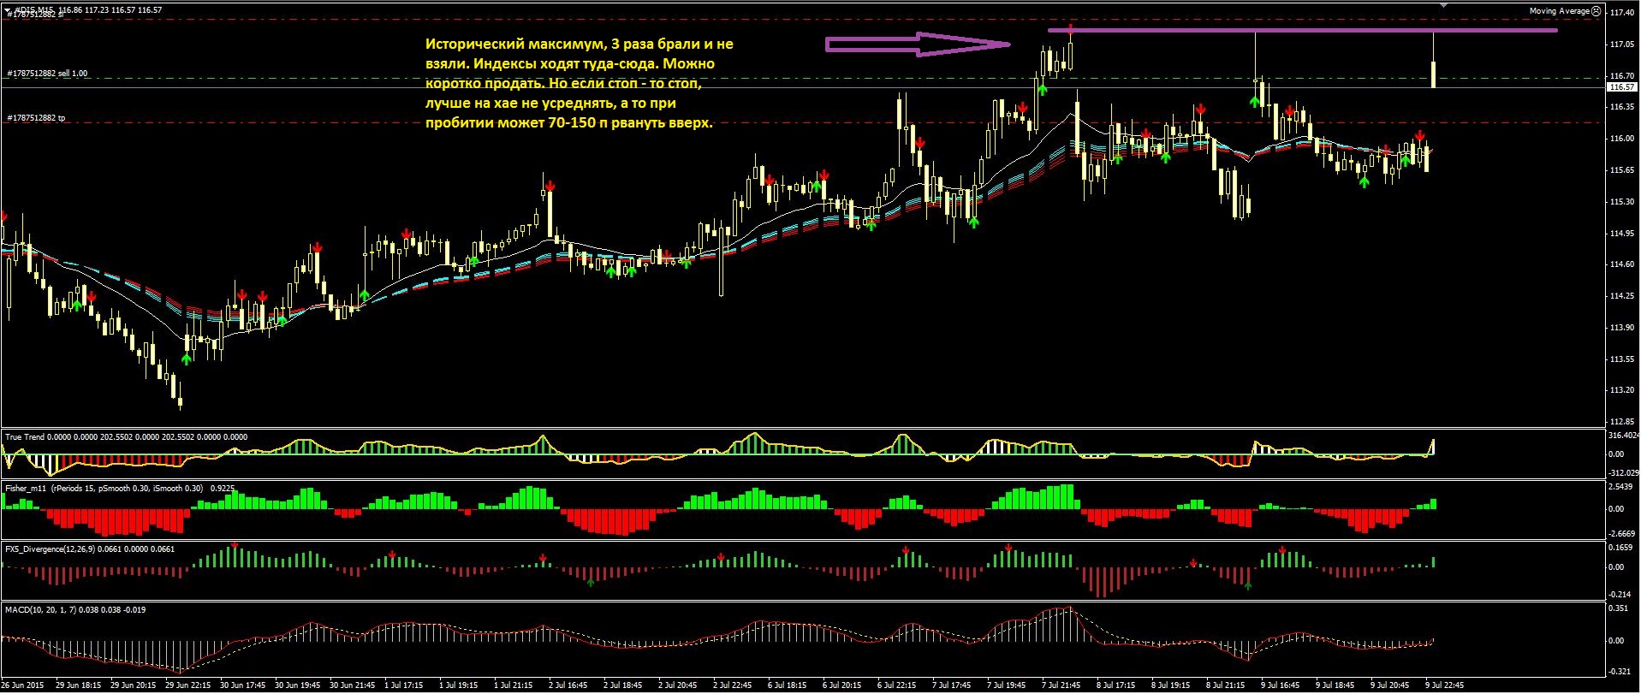
Task: Click the 316.4024 True Trend scale value
Action: tap(1623, 436)
